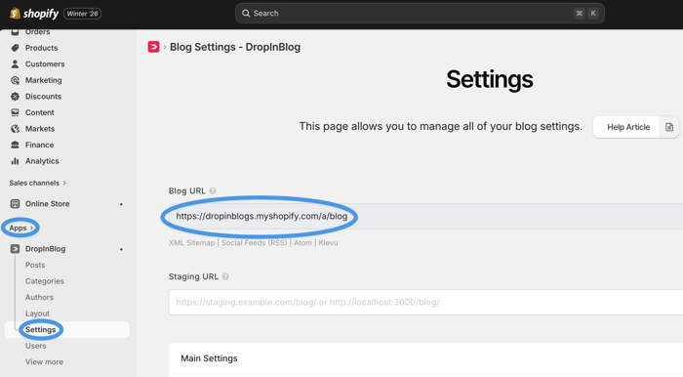Go to Customers section

coord(45,64)
